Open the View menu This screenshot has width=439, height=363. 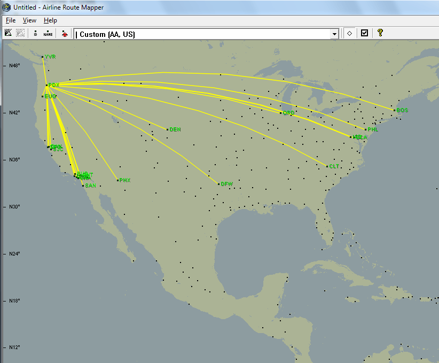point(29,20)
